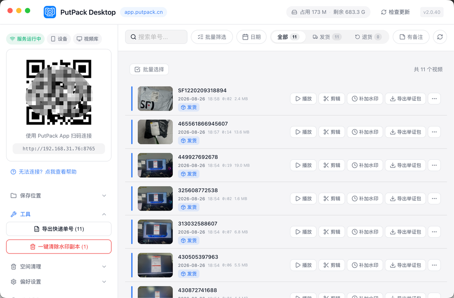Clip video SF1220209318894 with 剪辑
This screenshot has height=298, width=454.
pyautogui.click(x=332, y=99)
